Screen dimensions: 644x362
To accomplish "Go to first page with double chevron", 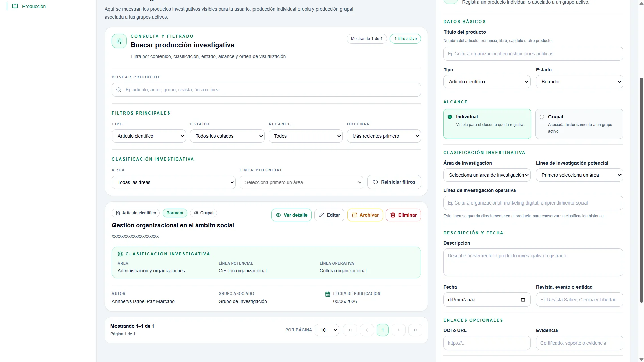I will click(x=350, y=330).
